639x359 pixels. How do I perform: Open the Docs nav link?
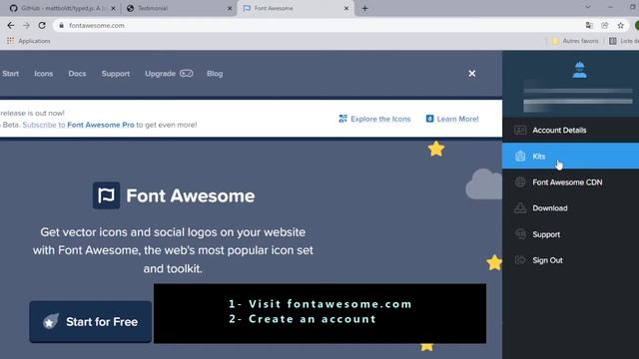(x=77, y=74)
